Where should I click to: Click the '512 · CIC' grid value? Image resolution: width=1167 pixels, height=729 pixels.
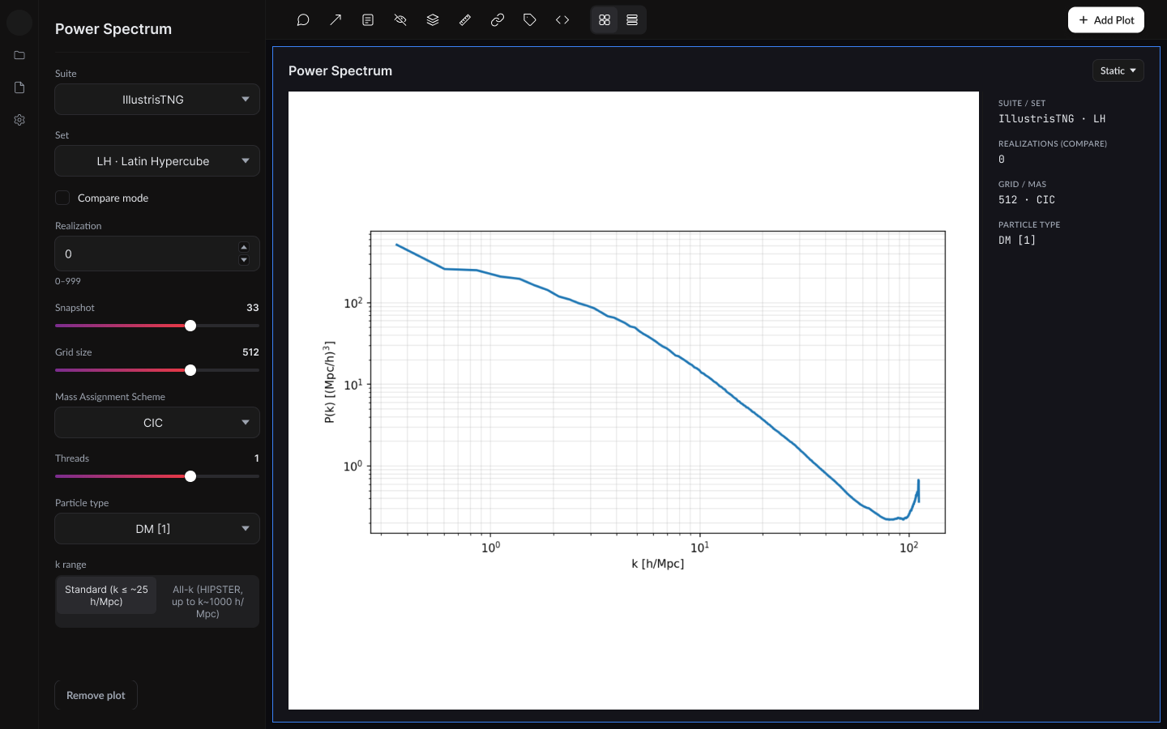click(1027, 200)
